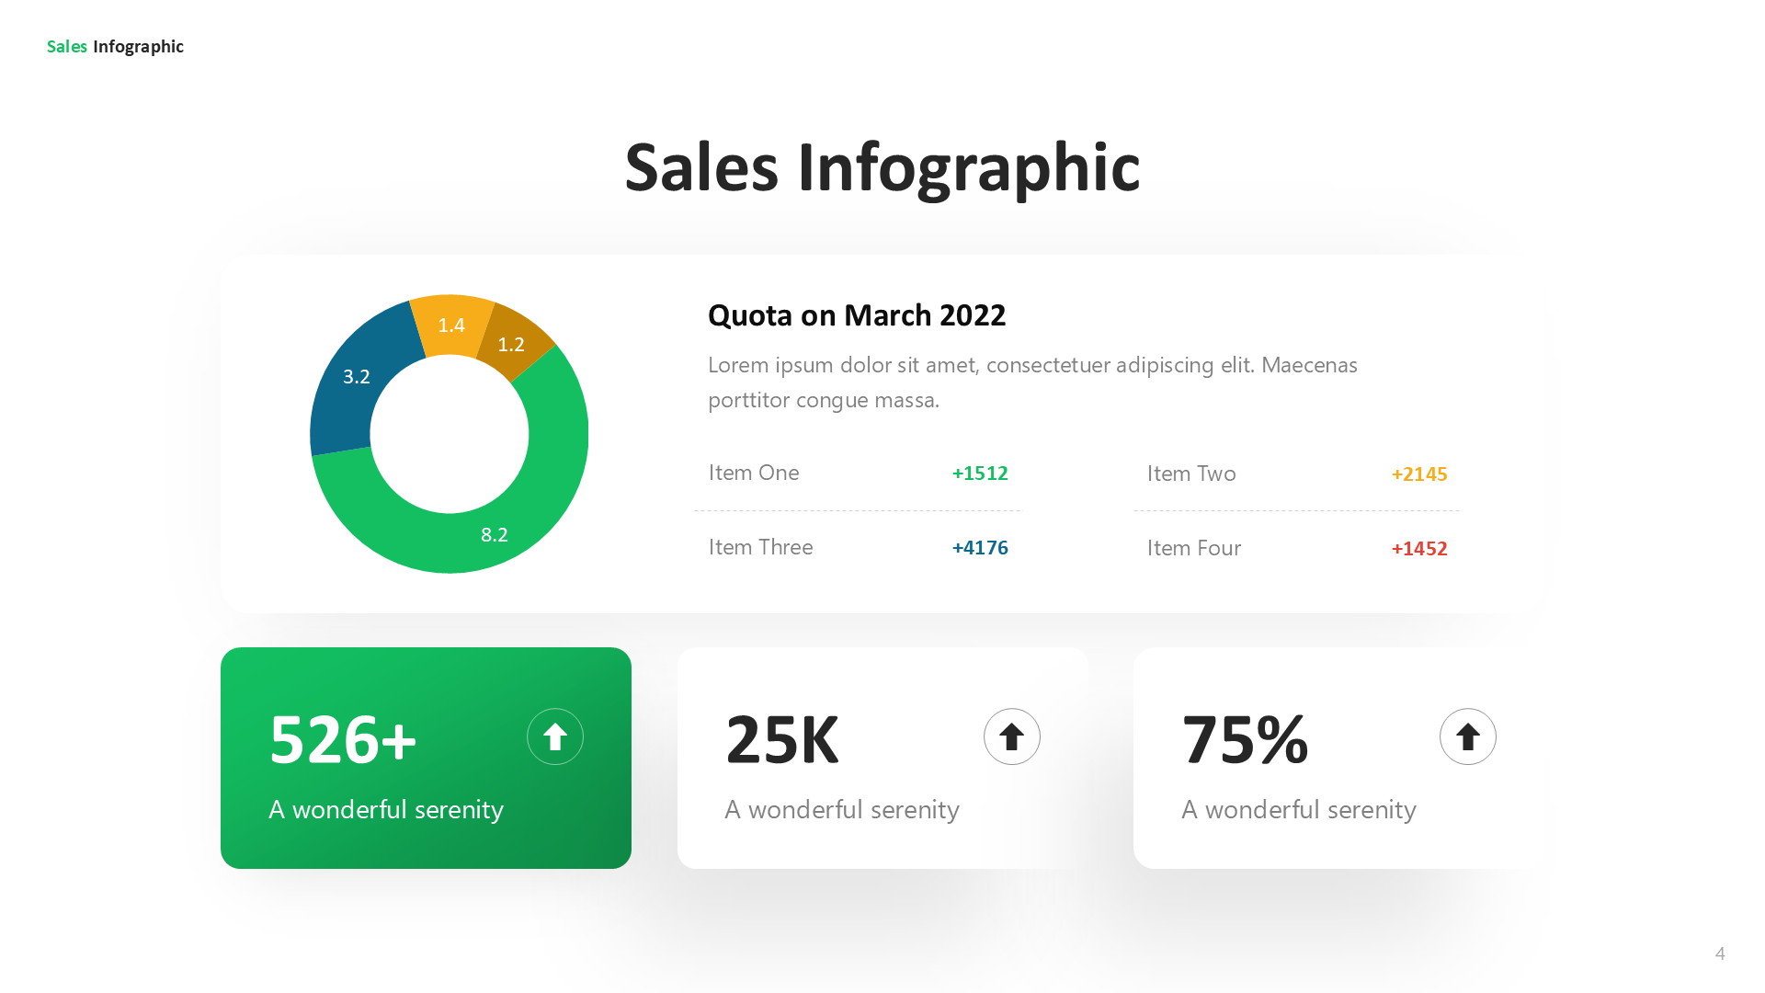Viewport: 1765px width, 993px height.
Task: Click the large Sales Infographic slide title
Action: 882,167
